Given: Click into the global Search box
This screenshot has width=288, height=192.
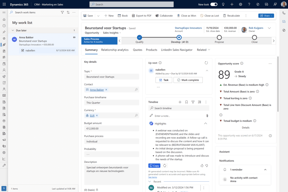Looking at the screenshot, I should (132, 4).
